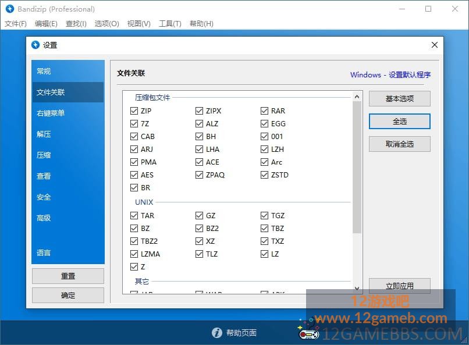Viewport: 469px width, 345px height.
Task: Toggle the AES checkbox
Action: (x=134, y=175)
